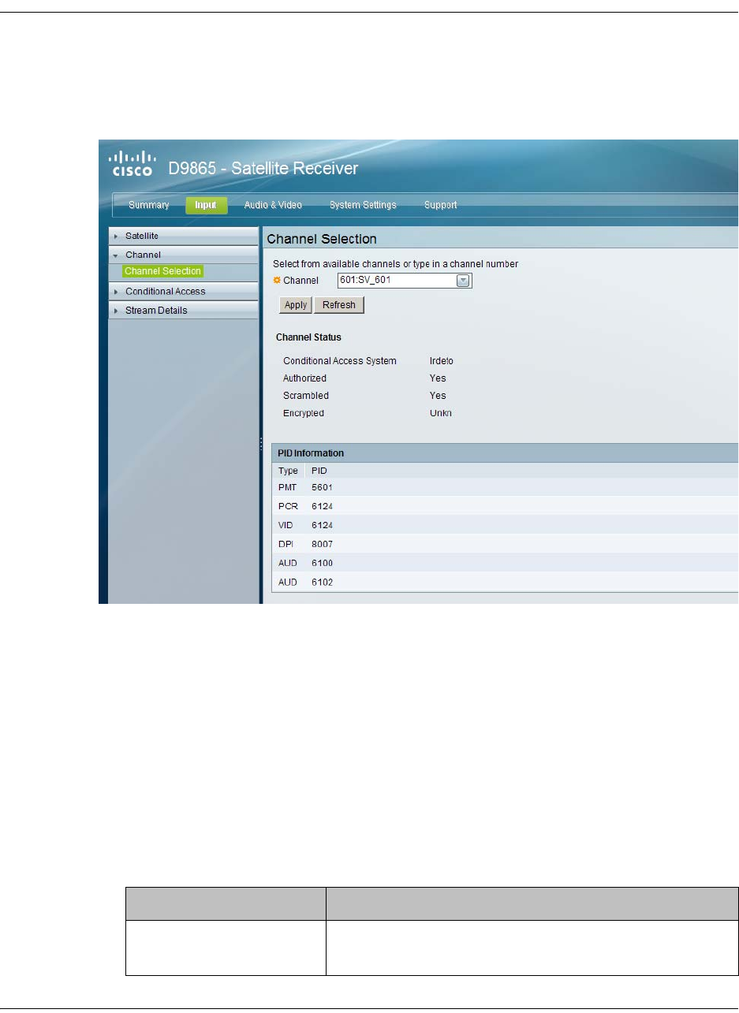Screen dimensions: 739x1013
Task: Select PMT row value 5601
Action: pos(323,487)
